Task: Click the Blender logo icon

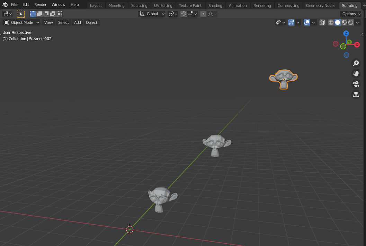Action: (5, 4)
